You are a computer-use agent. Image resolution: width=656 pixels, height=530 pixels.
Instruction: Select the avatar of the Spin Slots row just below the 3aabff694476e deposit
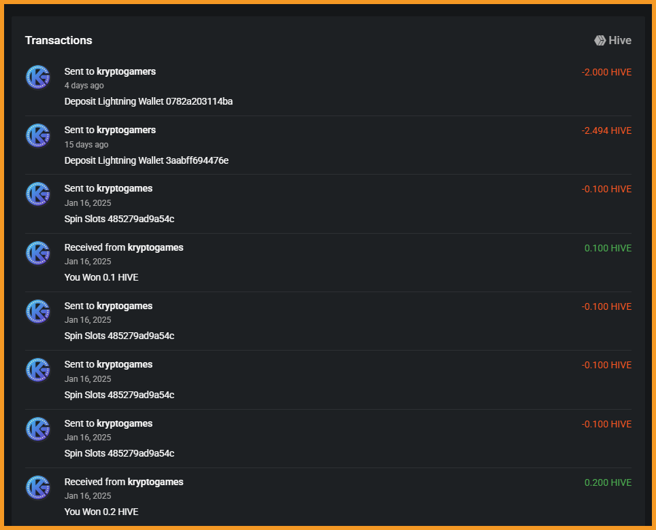tap(38, 194)
